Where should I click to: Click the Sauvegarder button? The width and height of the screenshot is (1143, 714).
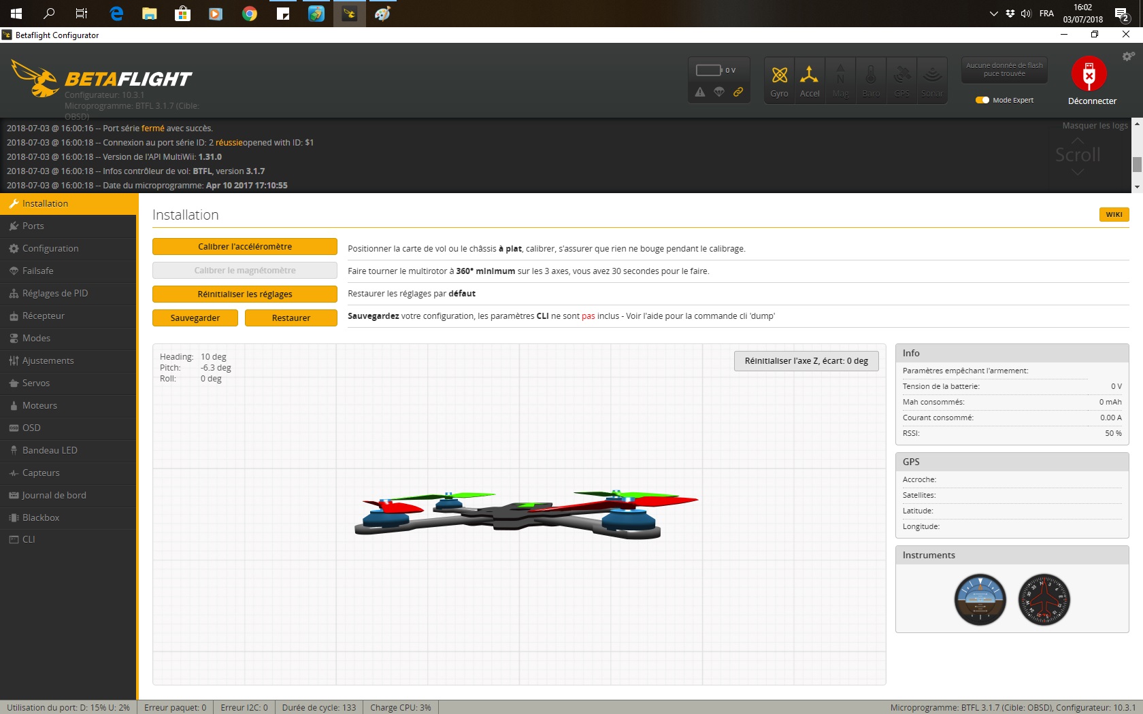click(x=195, y=318)
